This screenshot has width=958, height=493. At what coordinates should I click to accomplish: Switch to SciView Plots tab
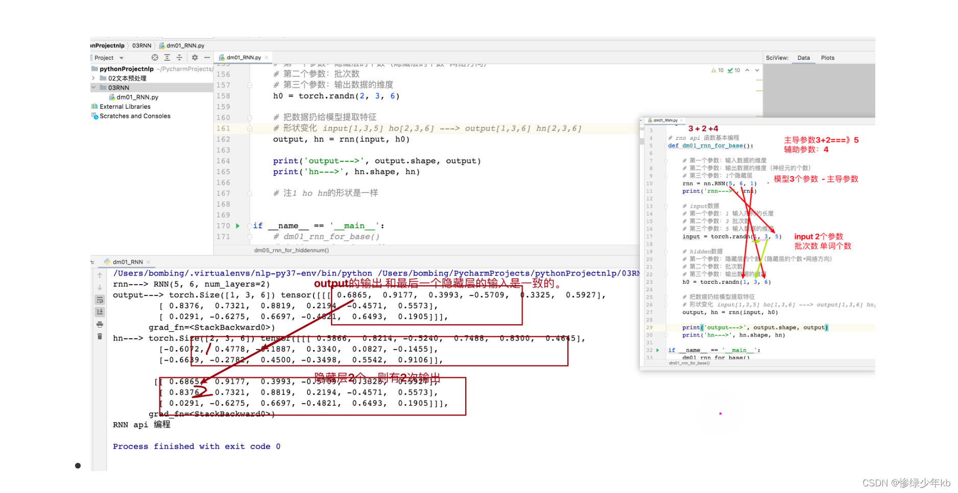(828, 58)
